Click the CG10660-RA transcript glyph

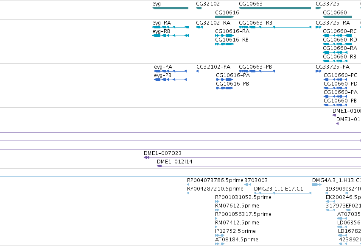pos(335,53)
